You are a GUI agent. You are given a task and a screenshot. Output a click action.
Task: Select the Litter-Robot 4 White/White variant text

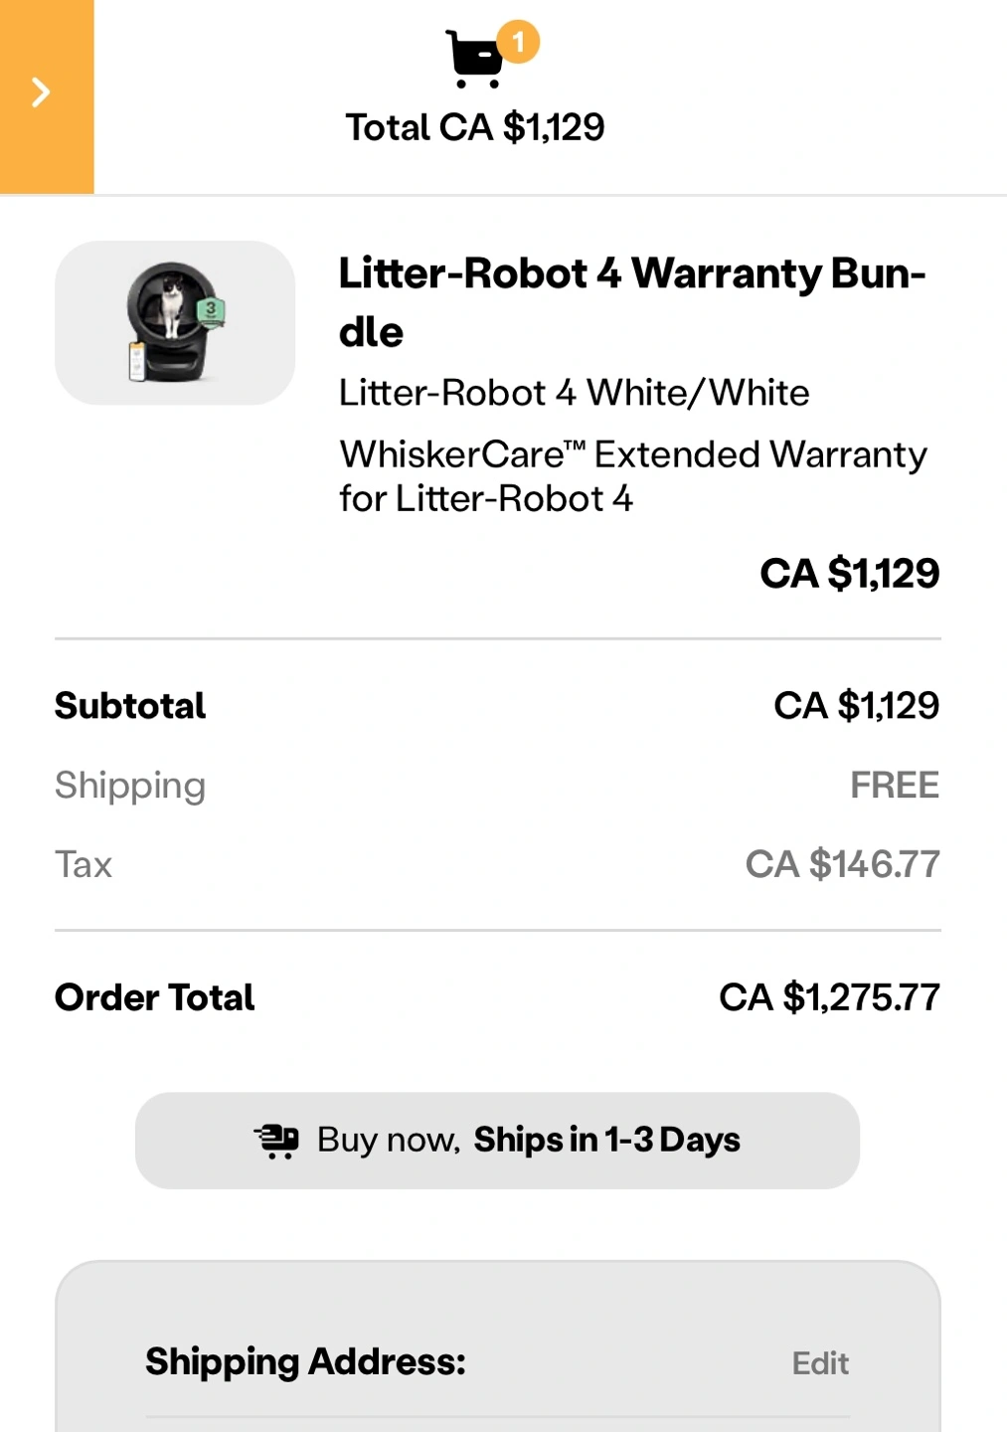tap(574, 393)
